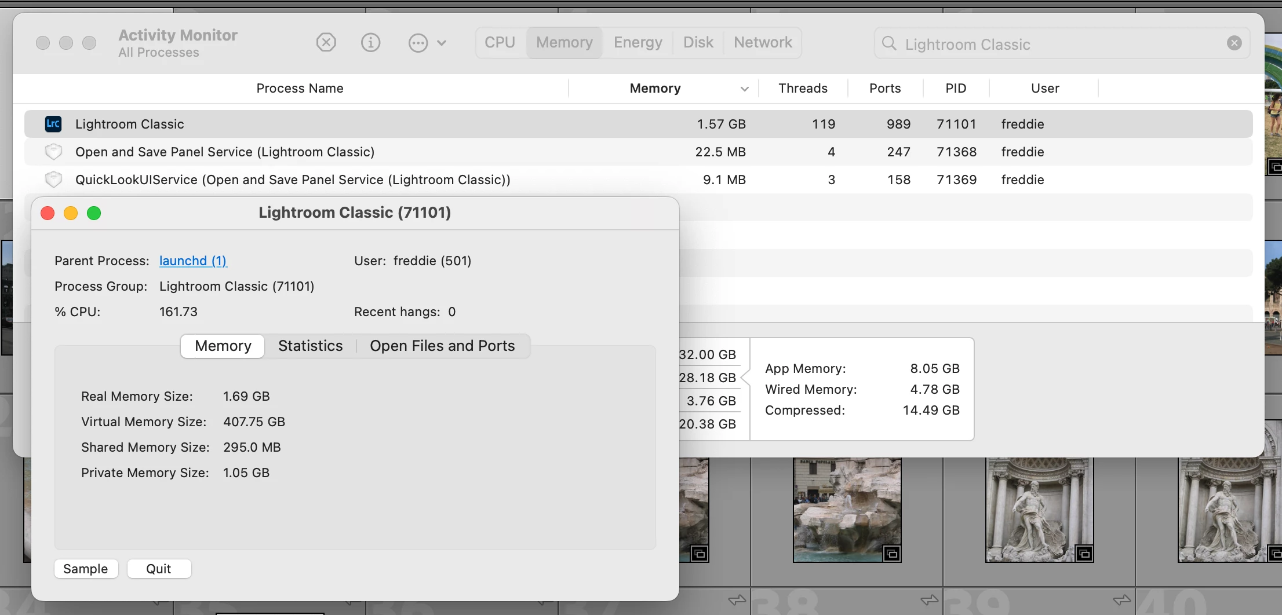Click rotate arrow icon in cell 39
This screenshot has width=1282, height=615.
[x=1121, y=599]
